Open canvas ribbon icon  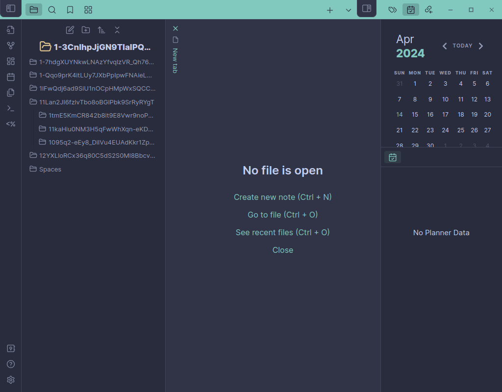11,61
